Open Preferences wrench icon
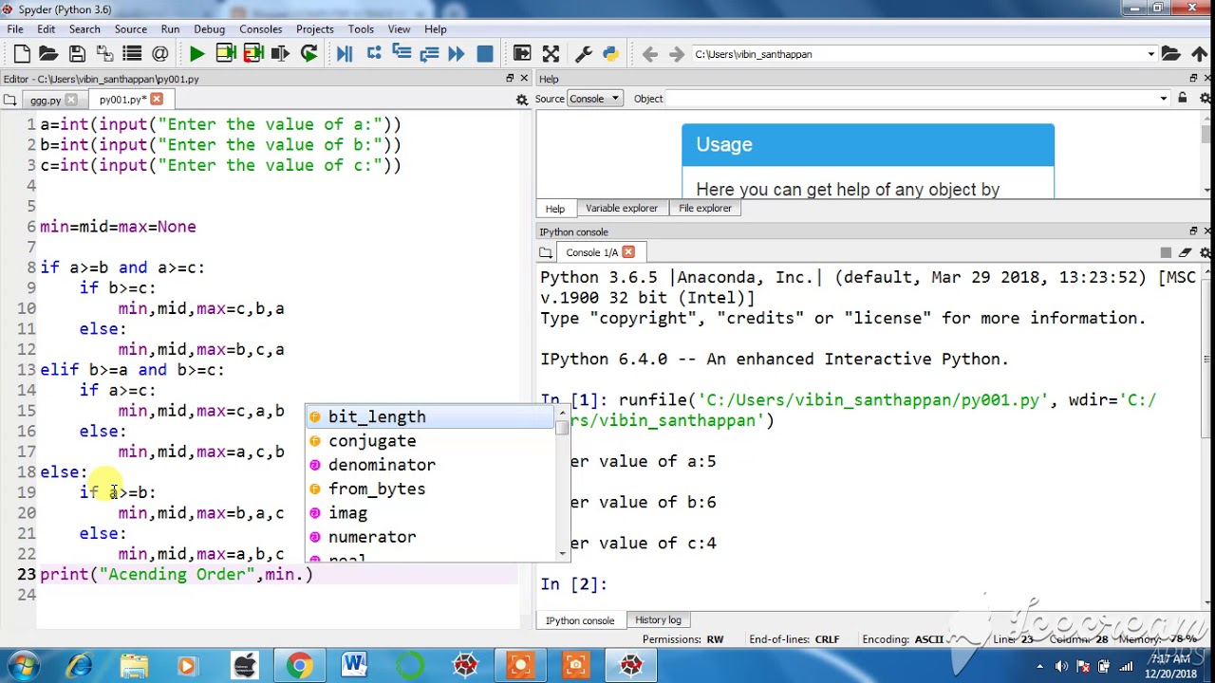The image size is (1215, 683). [x=584, y=54]
